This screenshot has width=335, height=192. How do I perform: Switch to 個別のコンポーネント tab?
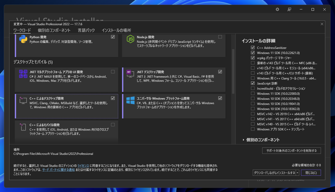click(x=54, y=30)
